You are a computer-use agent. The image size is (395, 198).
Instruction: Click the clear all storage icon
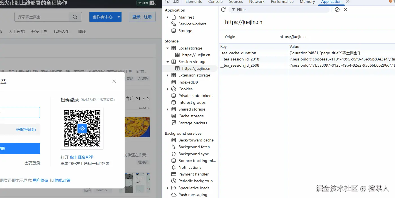pyautogui.click(x=337, y=10)
